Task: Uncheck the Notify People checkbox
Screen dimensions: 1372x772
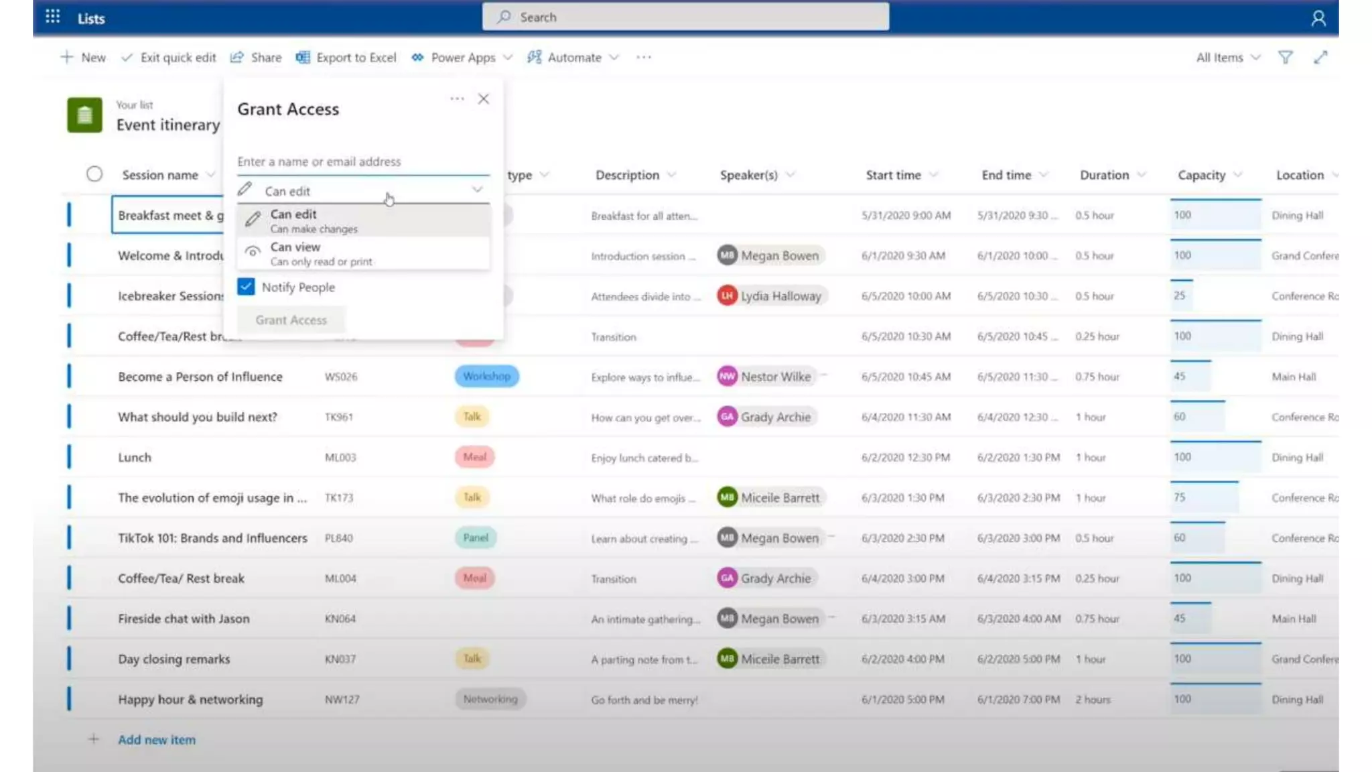Action: (246, 287)
